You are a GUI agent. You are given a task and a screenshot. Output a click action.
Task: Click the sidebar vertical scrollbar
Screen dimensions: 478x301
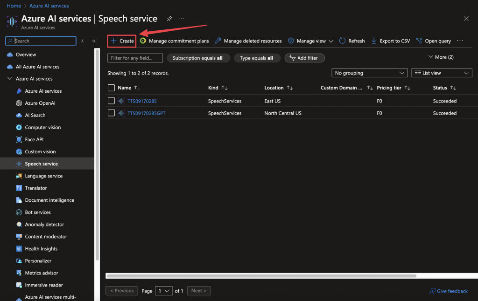click(x=97, y=155)
